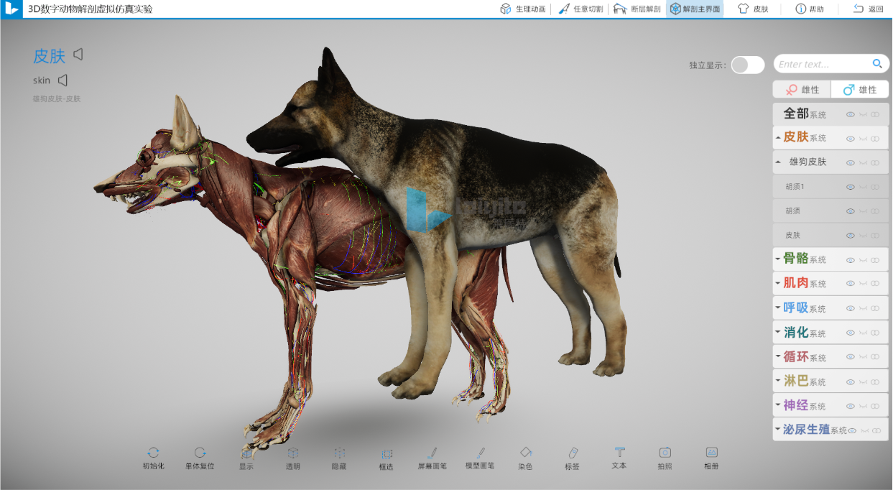Select the 屏幕画笔 screen brush tool

point(432,453)
